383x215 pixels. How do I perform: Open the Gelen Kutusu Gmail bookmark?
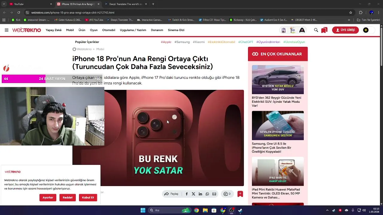(x=68, y=20)
